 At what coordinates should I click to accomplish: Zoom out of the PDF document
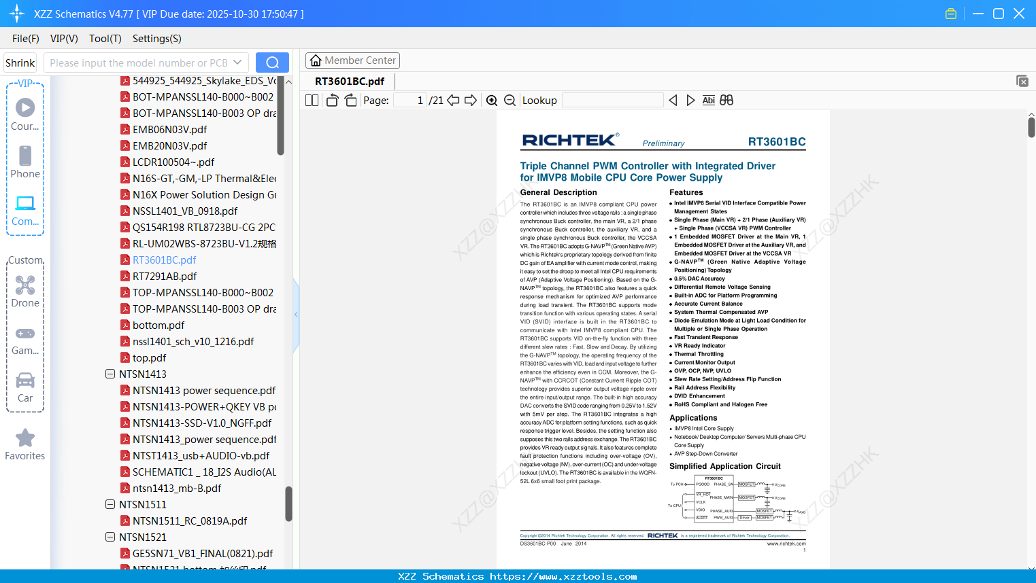click(510, 101)
